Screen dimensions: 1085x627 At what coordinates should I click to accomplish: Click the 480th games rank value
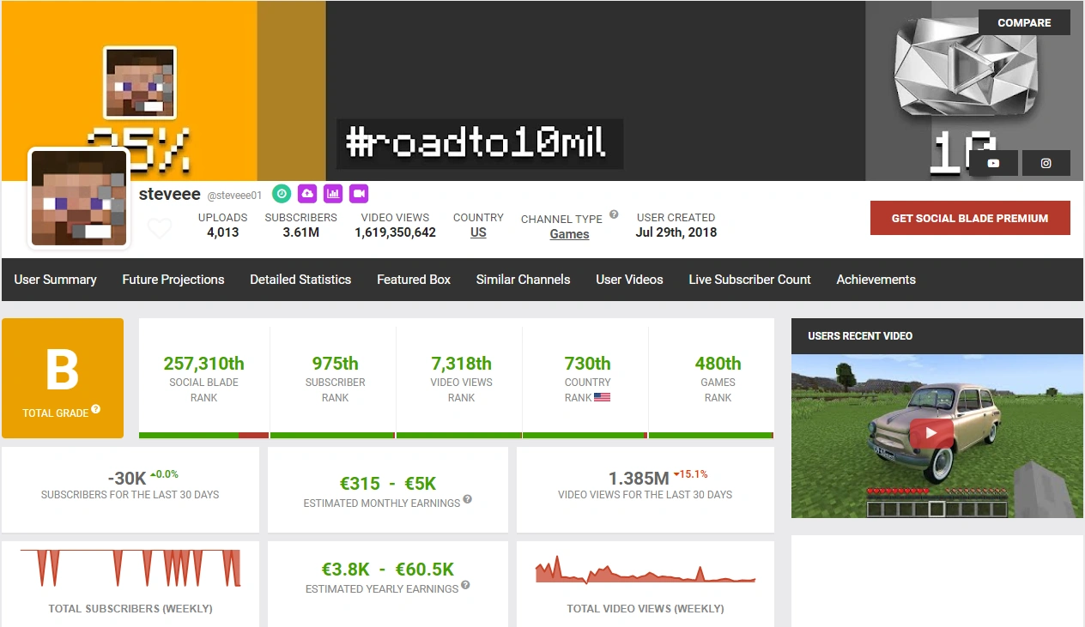point(718,363)
